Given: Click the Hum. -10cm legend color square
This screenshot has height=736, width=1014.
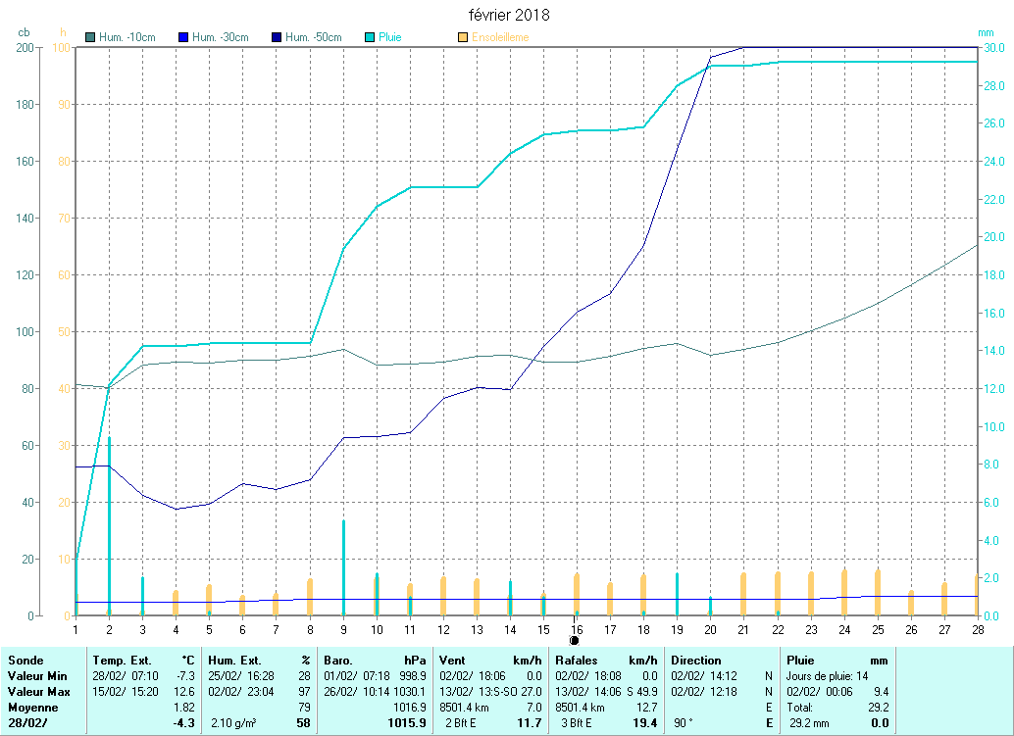Looking at the screenshot, I should pyautogui.click(x=91, y=38).
